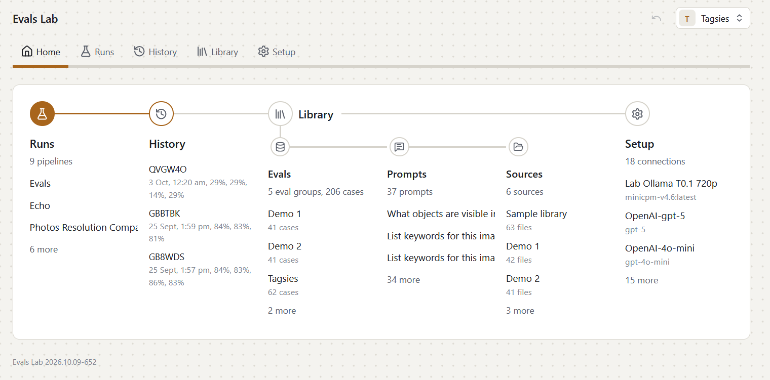770x380 pixels.
Task: Click the Library books icon circle
Action: tap(280, 114)
